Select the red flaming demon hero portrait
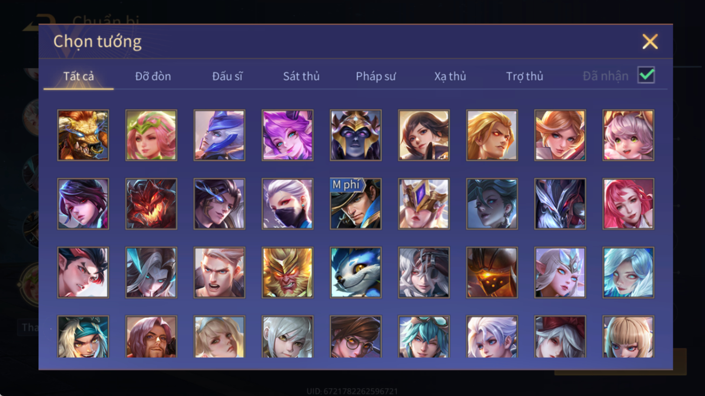705x396 pixels. pyautogui.click(x=151, y=204)
